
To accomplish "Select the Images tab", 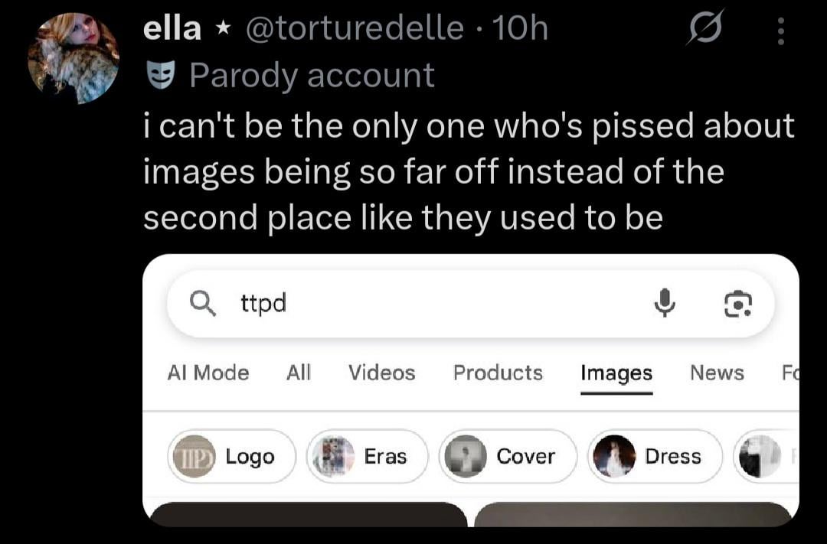I will (x=616, y=373).
